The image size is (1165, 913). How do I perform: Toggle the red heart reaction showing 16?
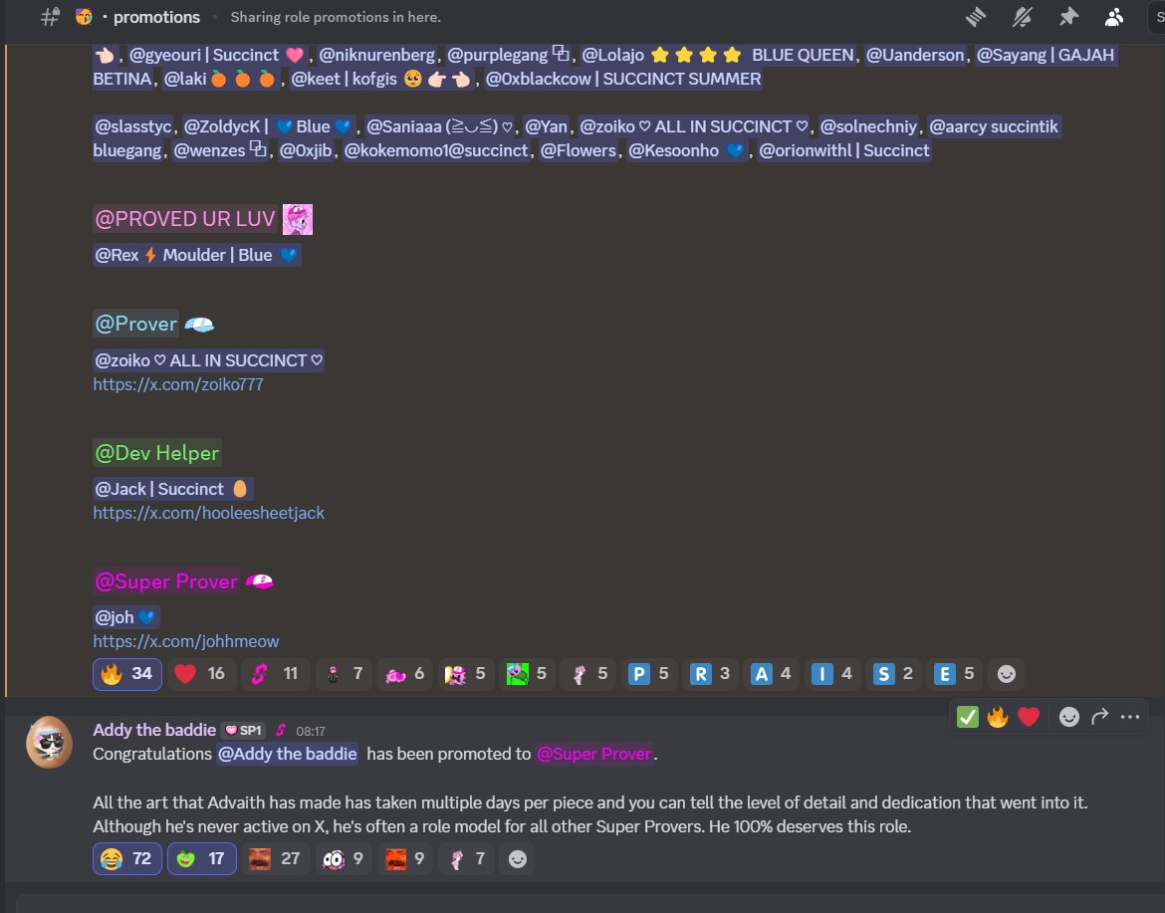coord(200,674)
